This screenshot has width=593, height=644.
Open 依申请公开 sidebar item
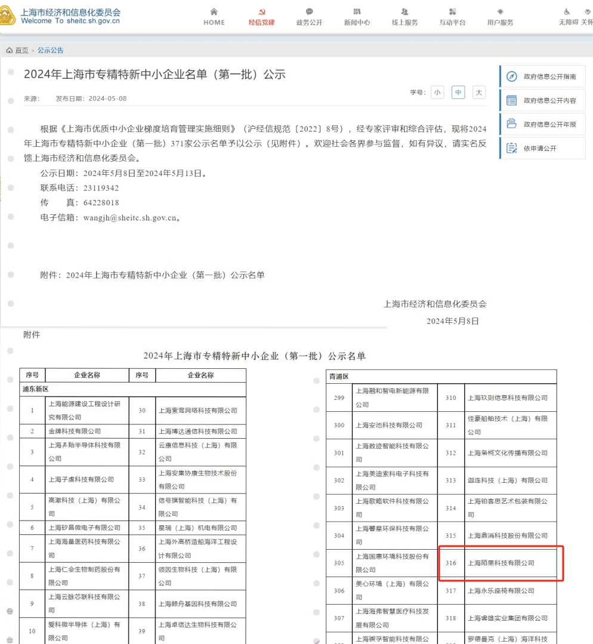(x=542, y=148)
